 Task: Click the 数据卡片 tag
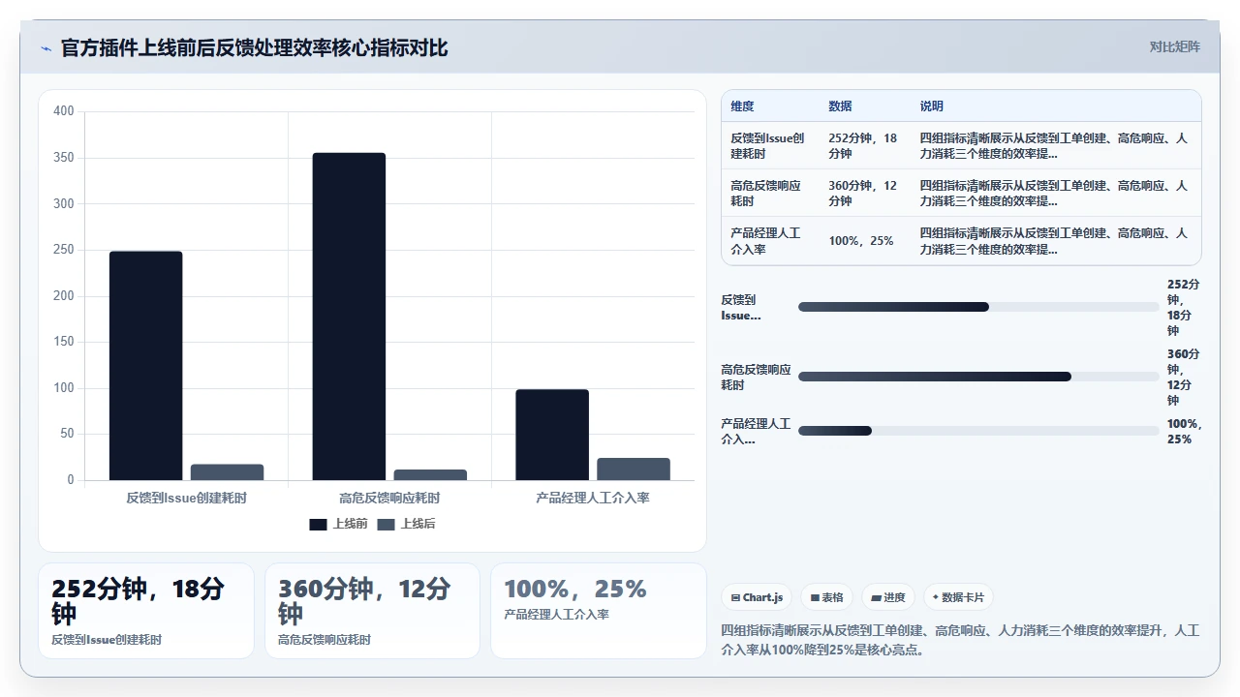[958, 597]
